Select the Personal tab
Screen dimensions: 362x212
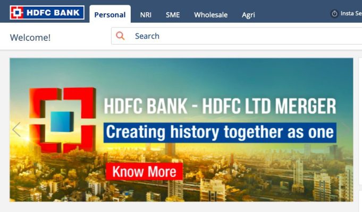point(110,15)
